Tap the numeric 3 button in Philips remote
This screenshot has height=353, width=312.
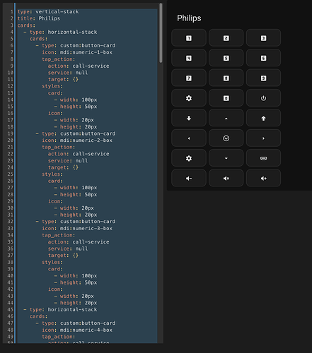point(263,38)
